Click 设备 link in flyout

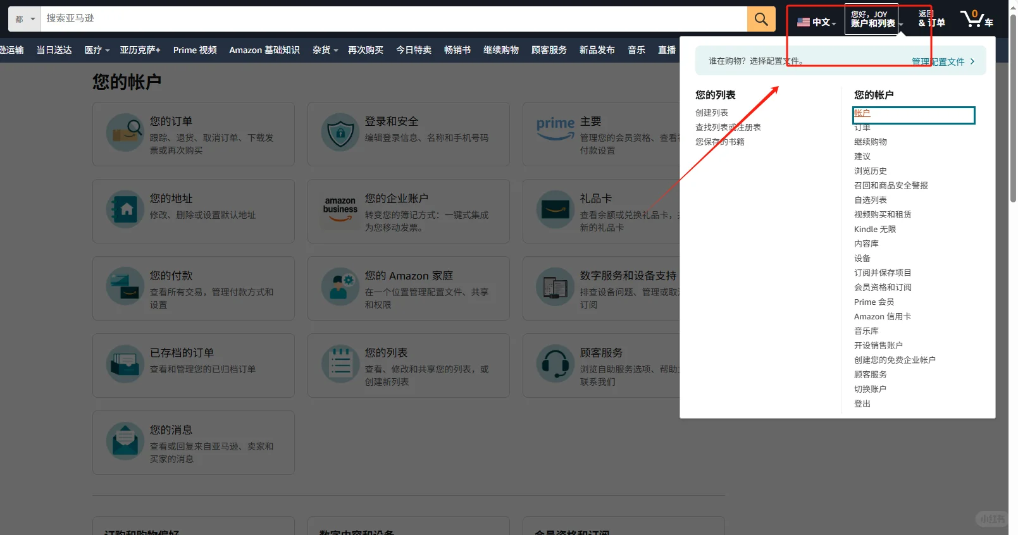862,258
